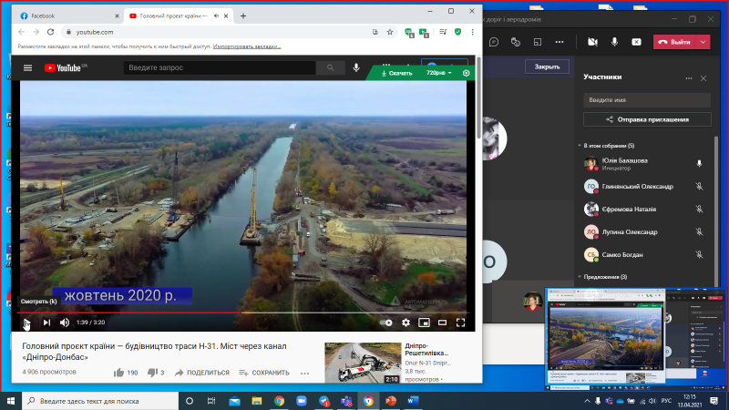Image resolution: width=729 pixels, height=410 pixels.
Task: Open YouTube hamburger guide menu
Action: pos(28,67)
